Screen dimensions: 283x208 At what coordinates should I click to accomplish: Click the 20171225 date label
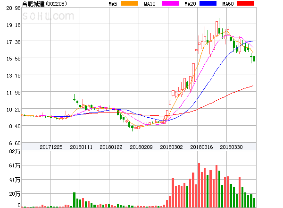click(51, 147)
